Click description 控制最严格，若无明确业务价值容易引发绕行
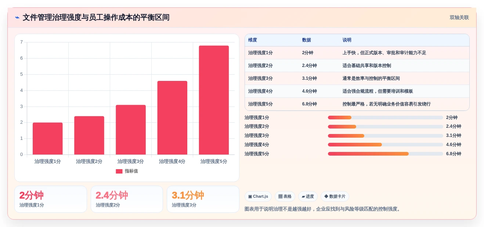This screenshot has width=484, height=227. point(387,104)
